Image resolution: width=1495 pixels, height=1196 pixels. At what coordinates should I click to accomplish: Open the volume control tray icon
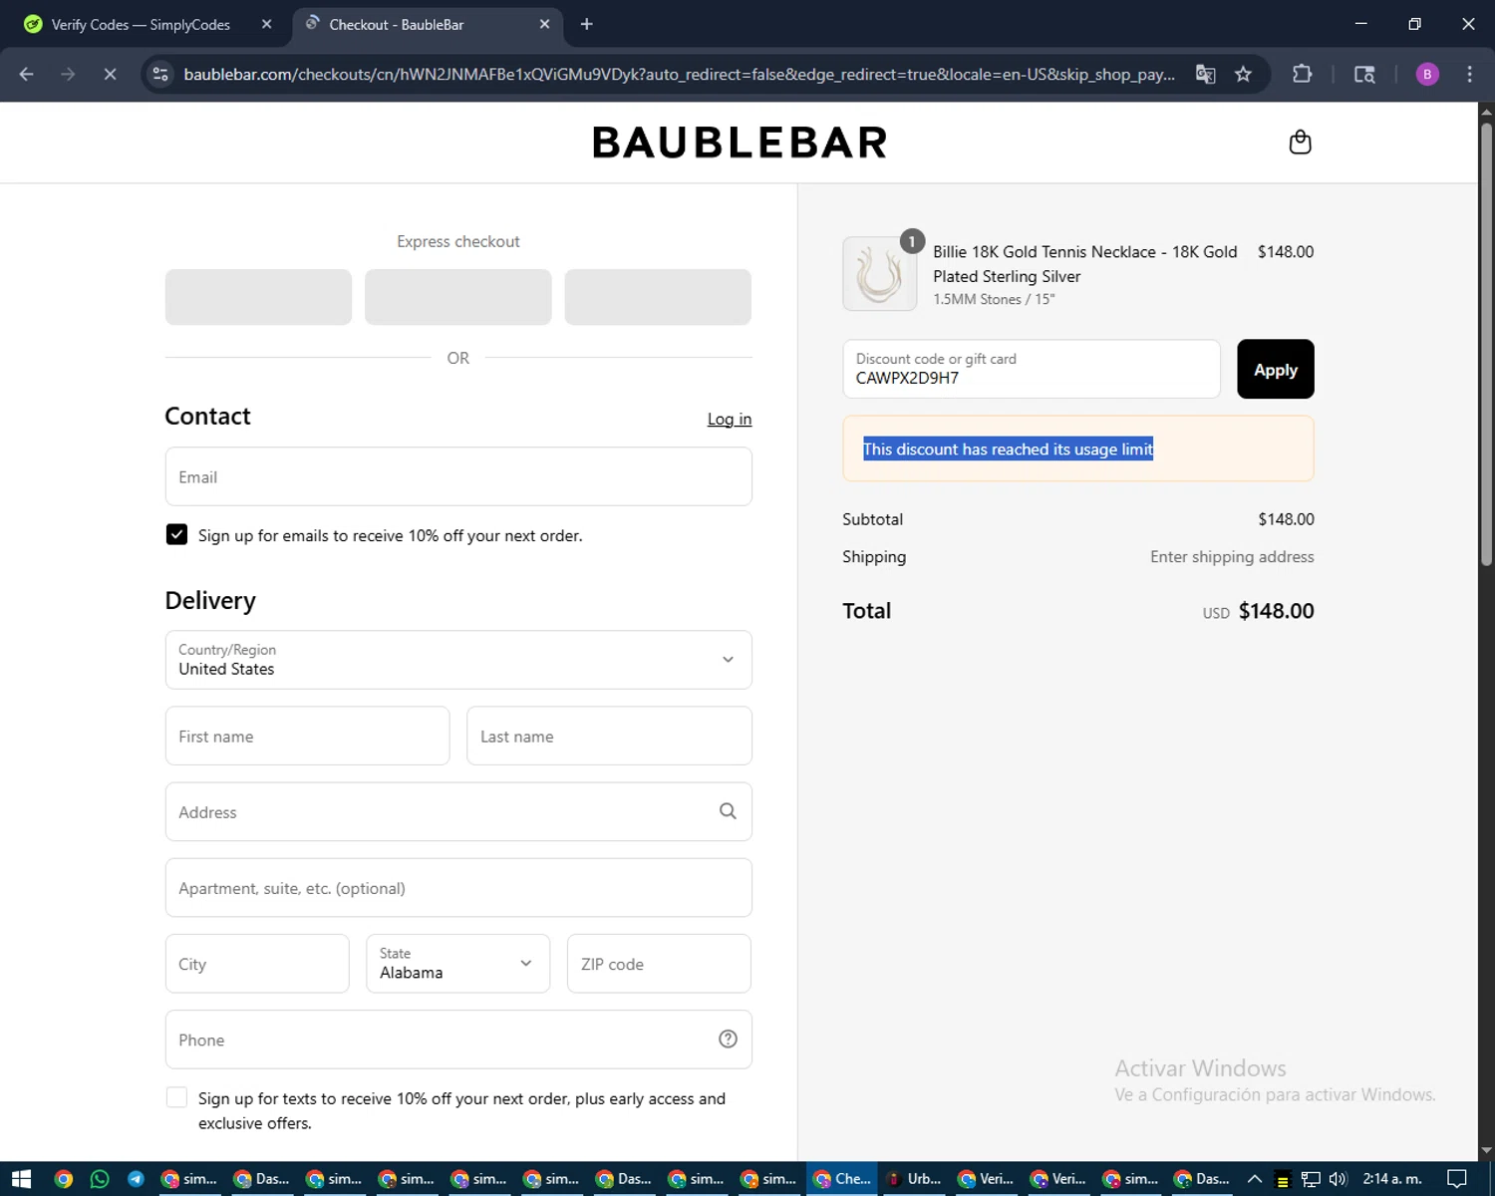(1338, 1179)
